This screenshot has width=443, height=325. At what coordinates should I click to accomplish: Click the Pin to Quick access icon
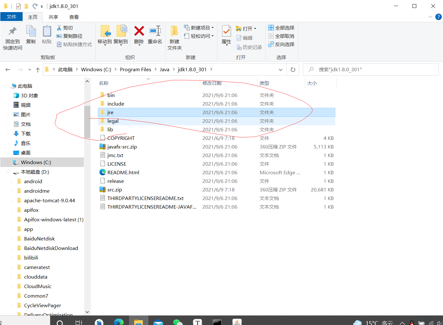coord(13,31)
